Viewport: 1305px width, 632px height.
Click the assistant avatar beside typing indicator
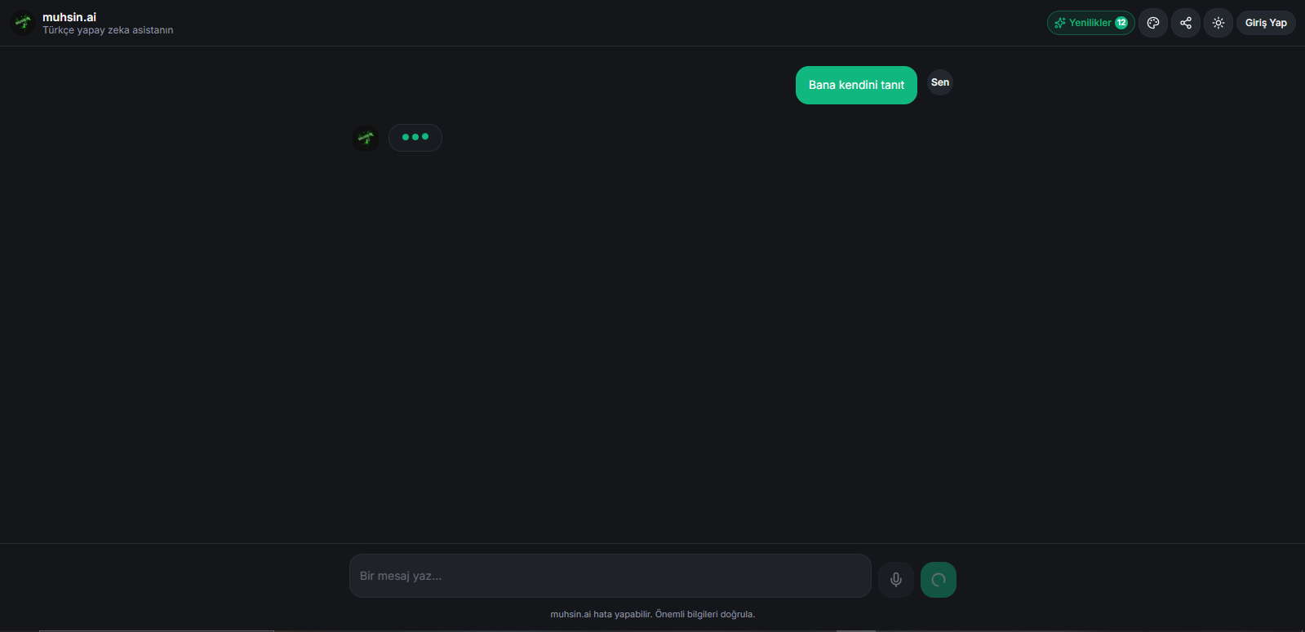pos(366,138)
